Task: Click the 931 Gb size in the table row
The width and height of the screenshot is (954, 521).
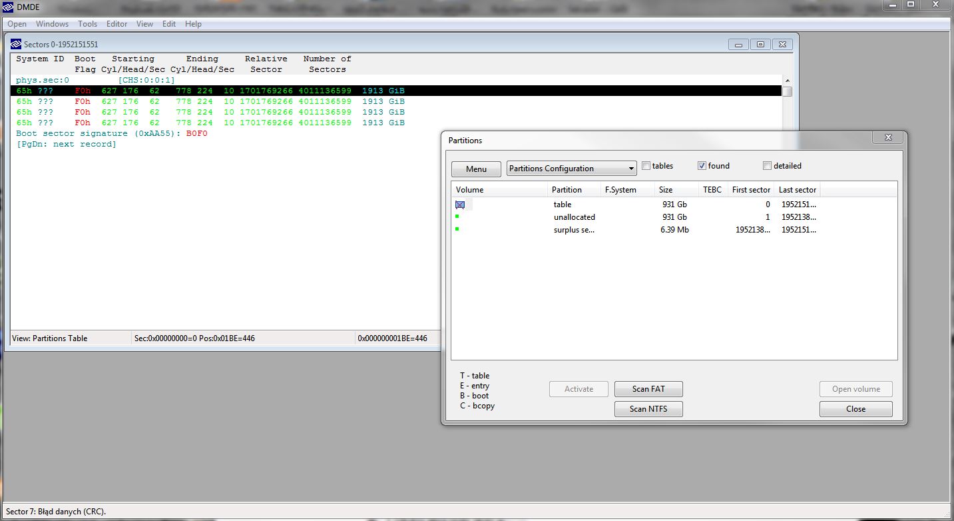Action: tap(674, 205)
